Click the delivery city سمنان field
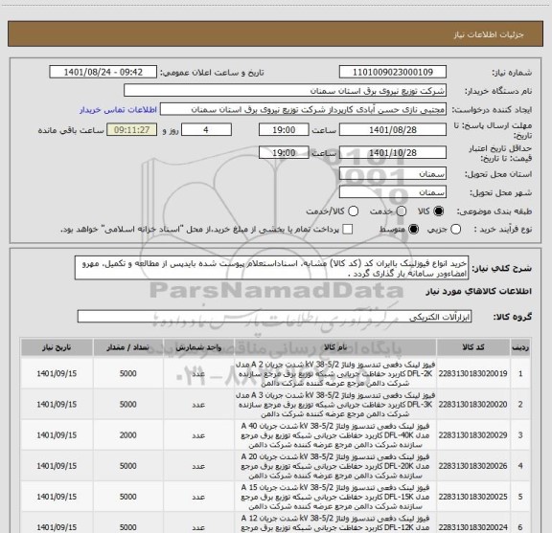Image resolution: width=552 pixels, height=533 pixels. [x=393, y=192]
